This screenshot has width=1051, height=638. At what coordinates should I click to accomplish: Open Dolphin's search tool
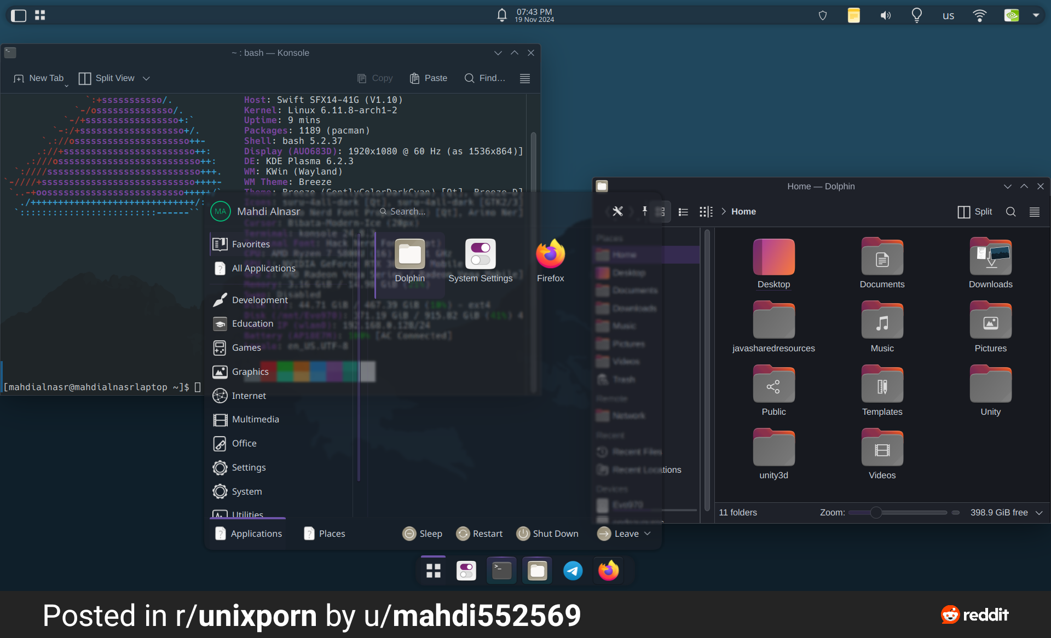pyautogui.click(x=1010, y=212)
